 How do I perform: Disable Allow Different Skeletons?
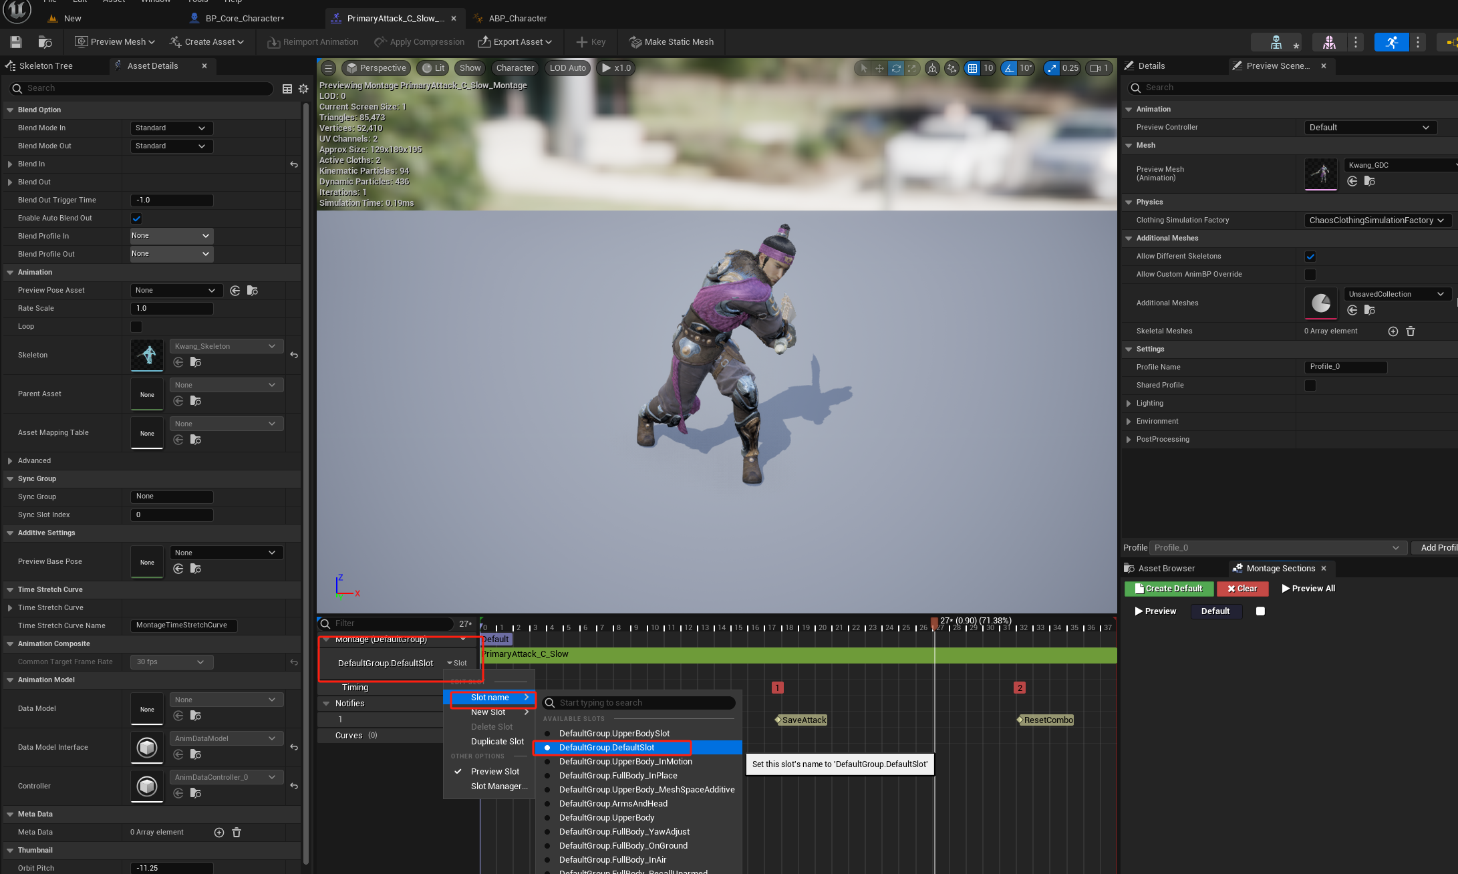point(1310,257)
